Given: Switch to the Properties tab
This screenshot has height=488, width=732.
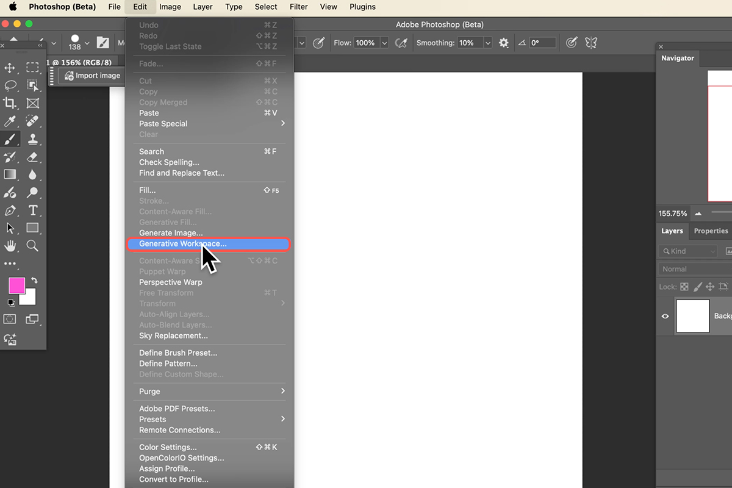Looking at the screenshot, I should (x=711, y=231).
